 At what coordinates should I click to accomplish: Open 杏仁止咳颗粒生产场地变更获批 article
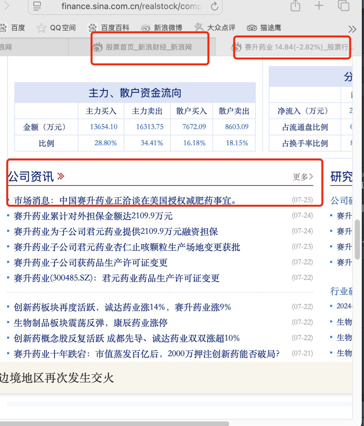pos(127,247)
